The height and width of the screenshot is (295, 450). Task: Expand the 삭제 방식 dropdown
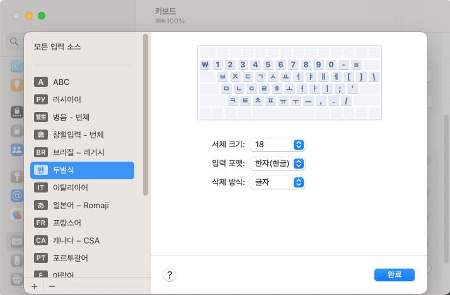[277, 182]
